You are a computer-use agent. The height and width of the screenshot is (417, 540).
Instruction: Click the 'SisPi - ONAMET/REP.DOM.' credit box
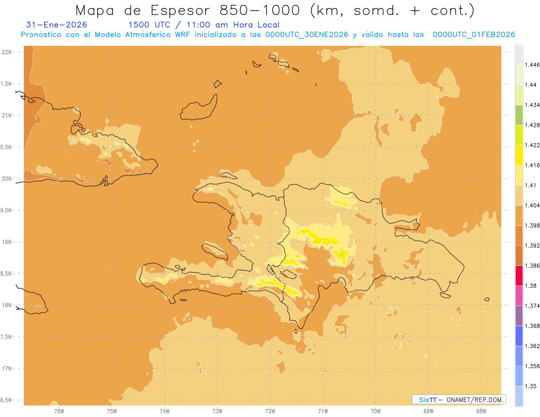(x=459, y=399)
